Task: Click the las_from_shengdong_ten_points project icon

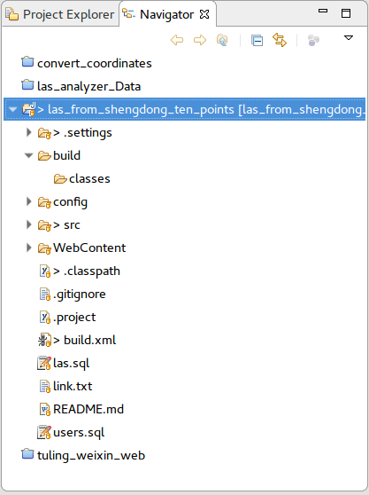Action: pyautogui.click(x=28, y=109)
